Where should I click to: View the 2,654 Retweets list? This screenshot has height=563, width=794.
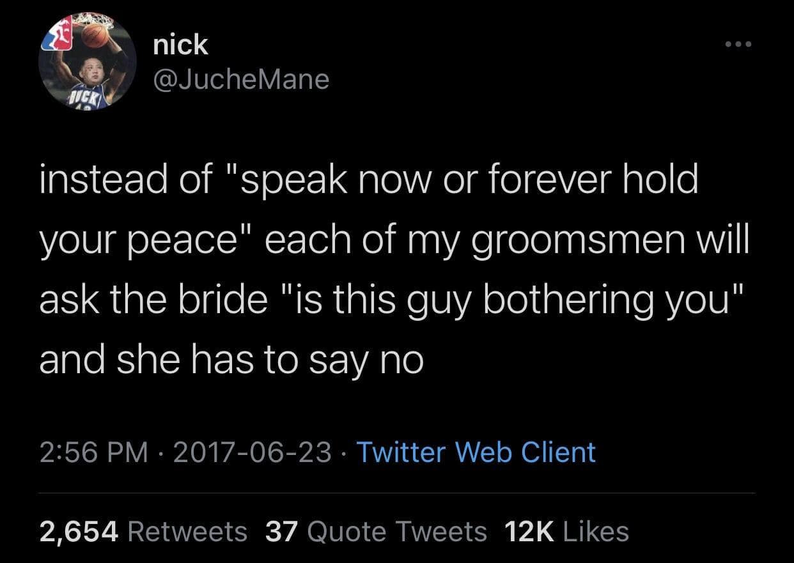pyautogui.click(x=143, y=530)
